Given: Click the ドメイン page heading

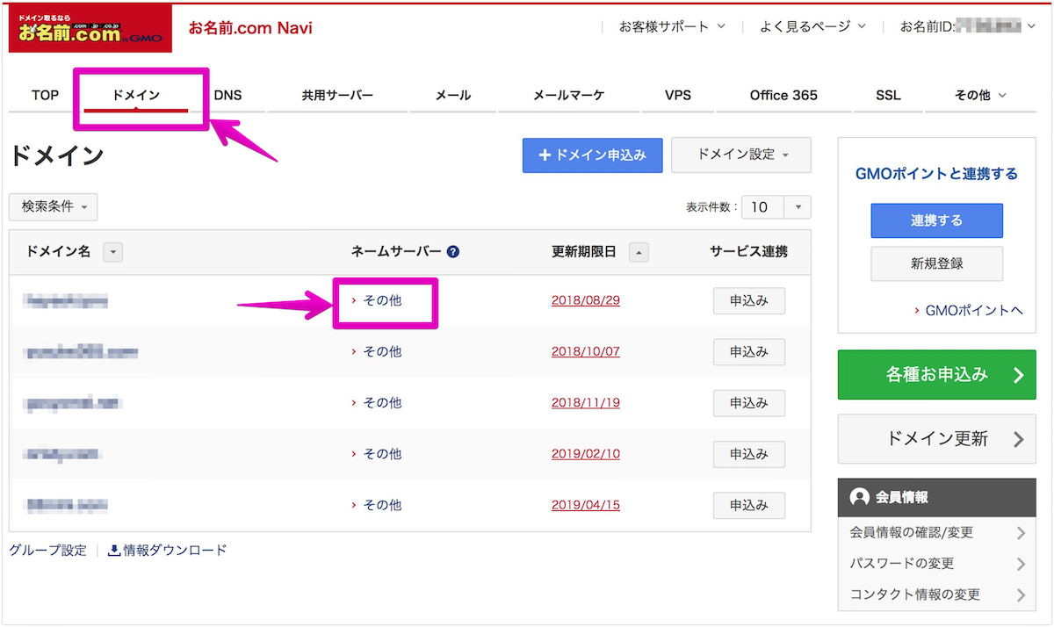Looking at the screenshot, I should point(57,156).
